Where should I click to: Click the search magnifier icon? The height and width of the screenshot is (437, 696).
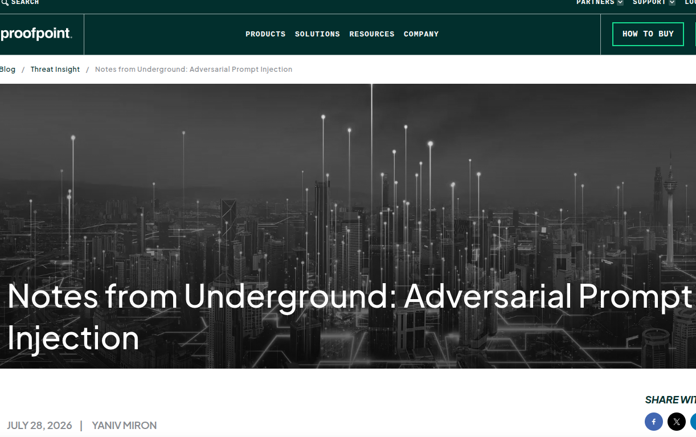point(5,2)
